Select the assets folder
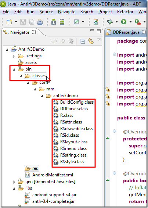Viewport: 148px width, 208px height. pyautogui.click(x=31, y=62)
